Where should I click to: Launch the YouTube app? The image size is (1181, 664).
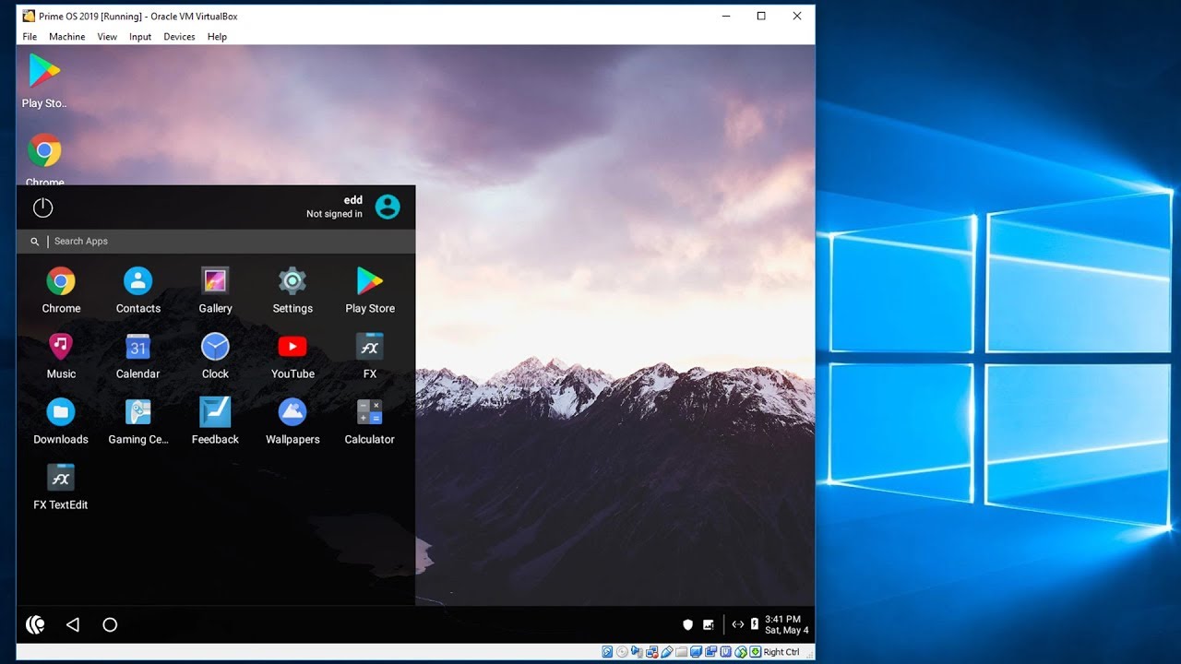tap(292, 355)
